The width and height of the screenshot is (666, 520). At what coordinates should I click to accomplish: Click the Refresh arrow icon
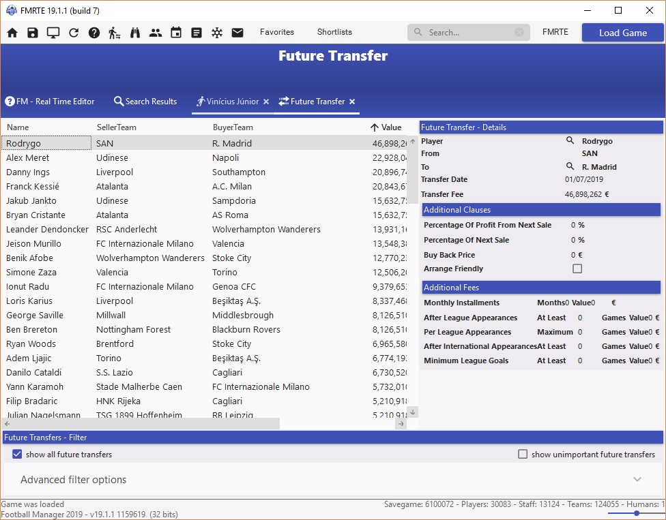point(74,33)
